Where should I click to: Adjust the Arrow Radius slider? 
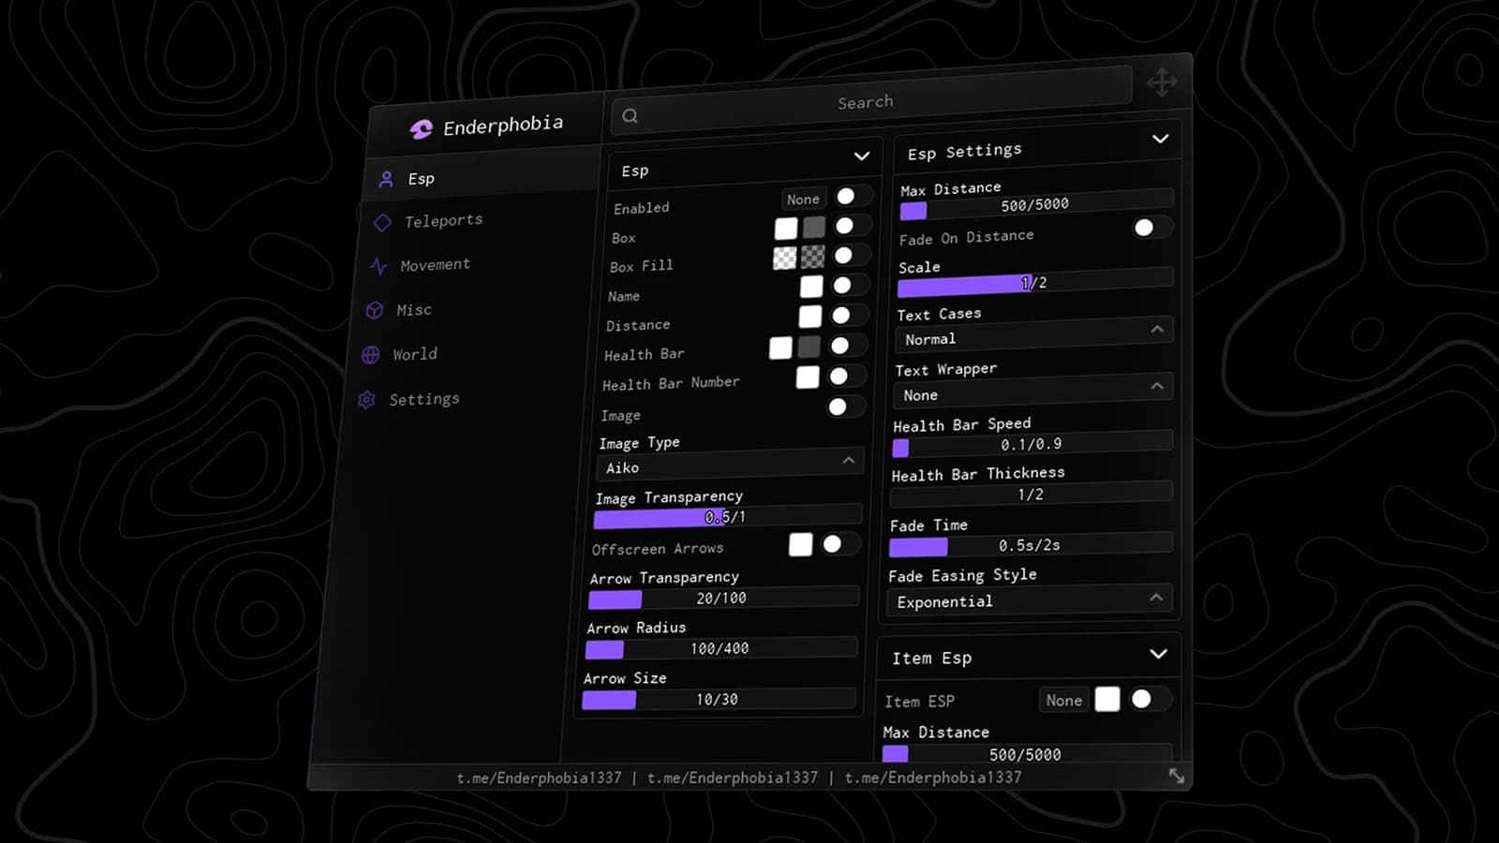click(721, 647)
